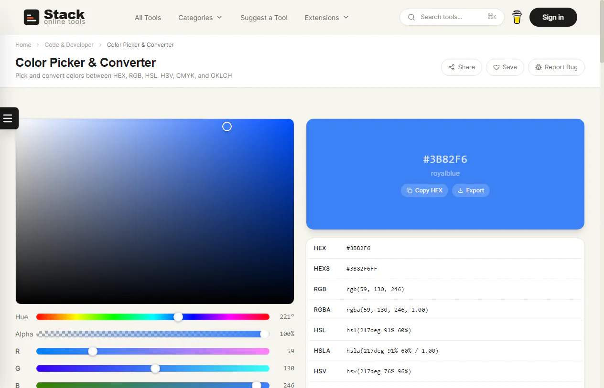Click the 221° hue value

287,317
